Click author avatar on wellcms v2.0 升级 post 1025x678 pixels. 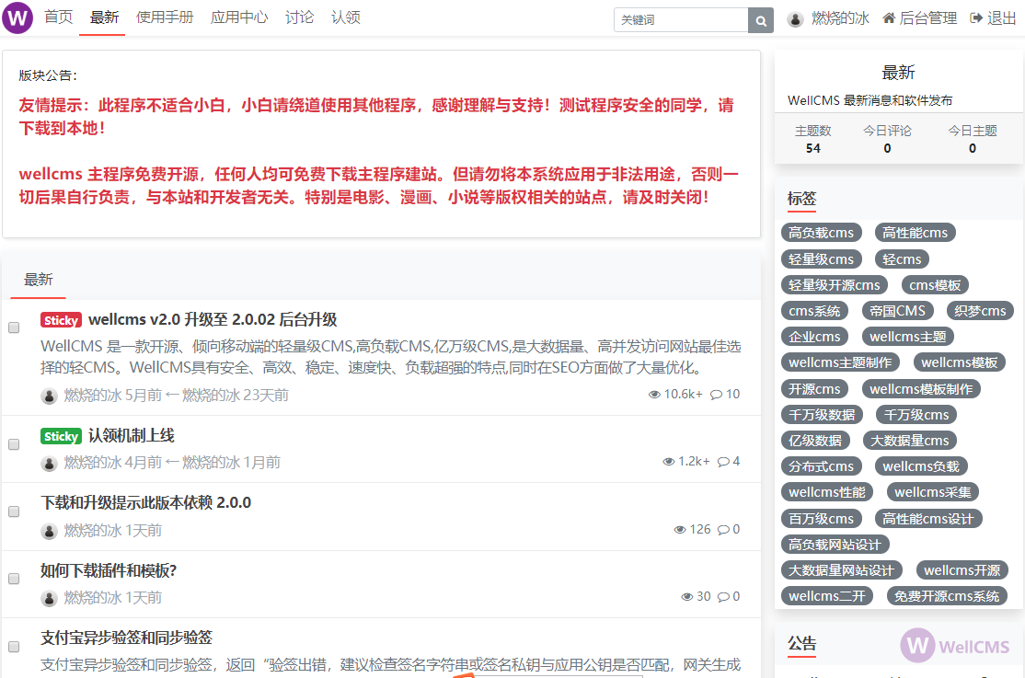coord(49,396)
